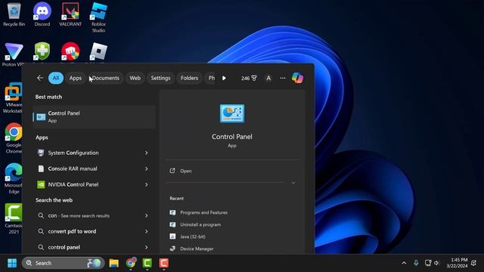
Task: Open Roblox Studio desktop shortcut
Action: pyautogui.click(x=98, y=17)
